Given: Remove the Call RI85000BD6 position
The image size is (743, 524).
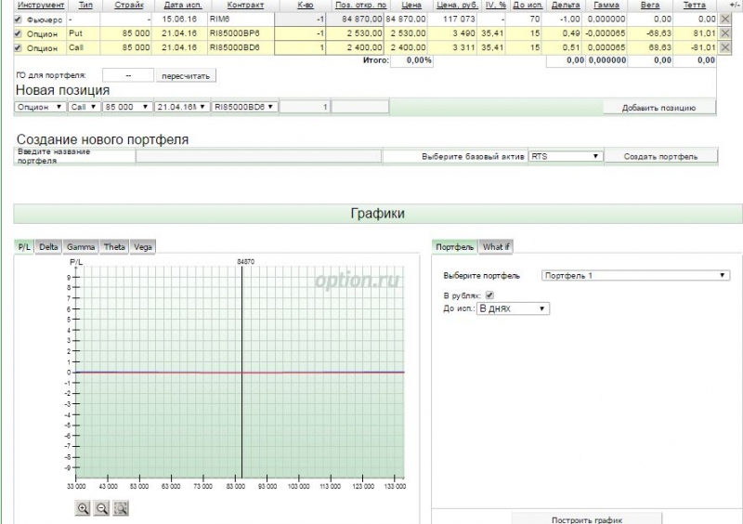Looking at the screenshot, I should pyautogui.click(x=724, y=47).
